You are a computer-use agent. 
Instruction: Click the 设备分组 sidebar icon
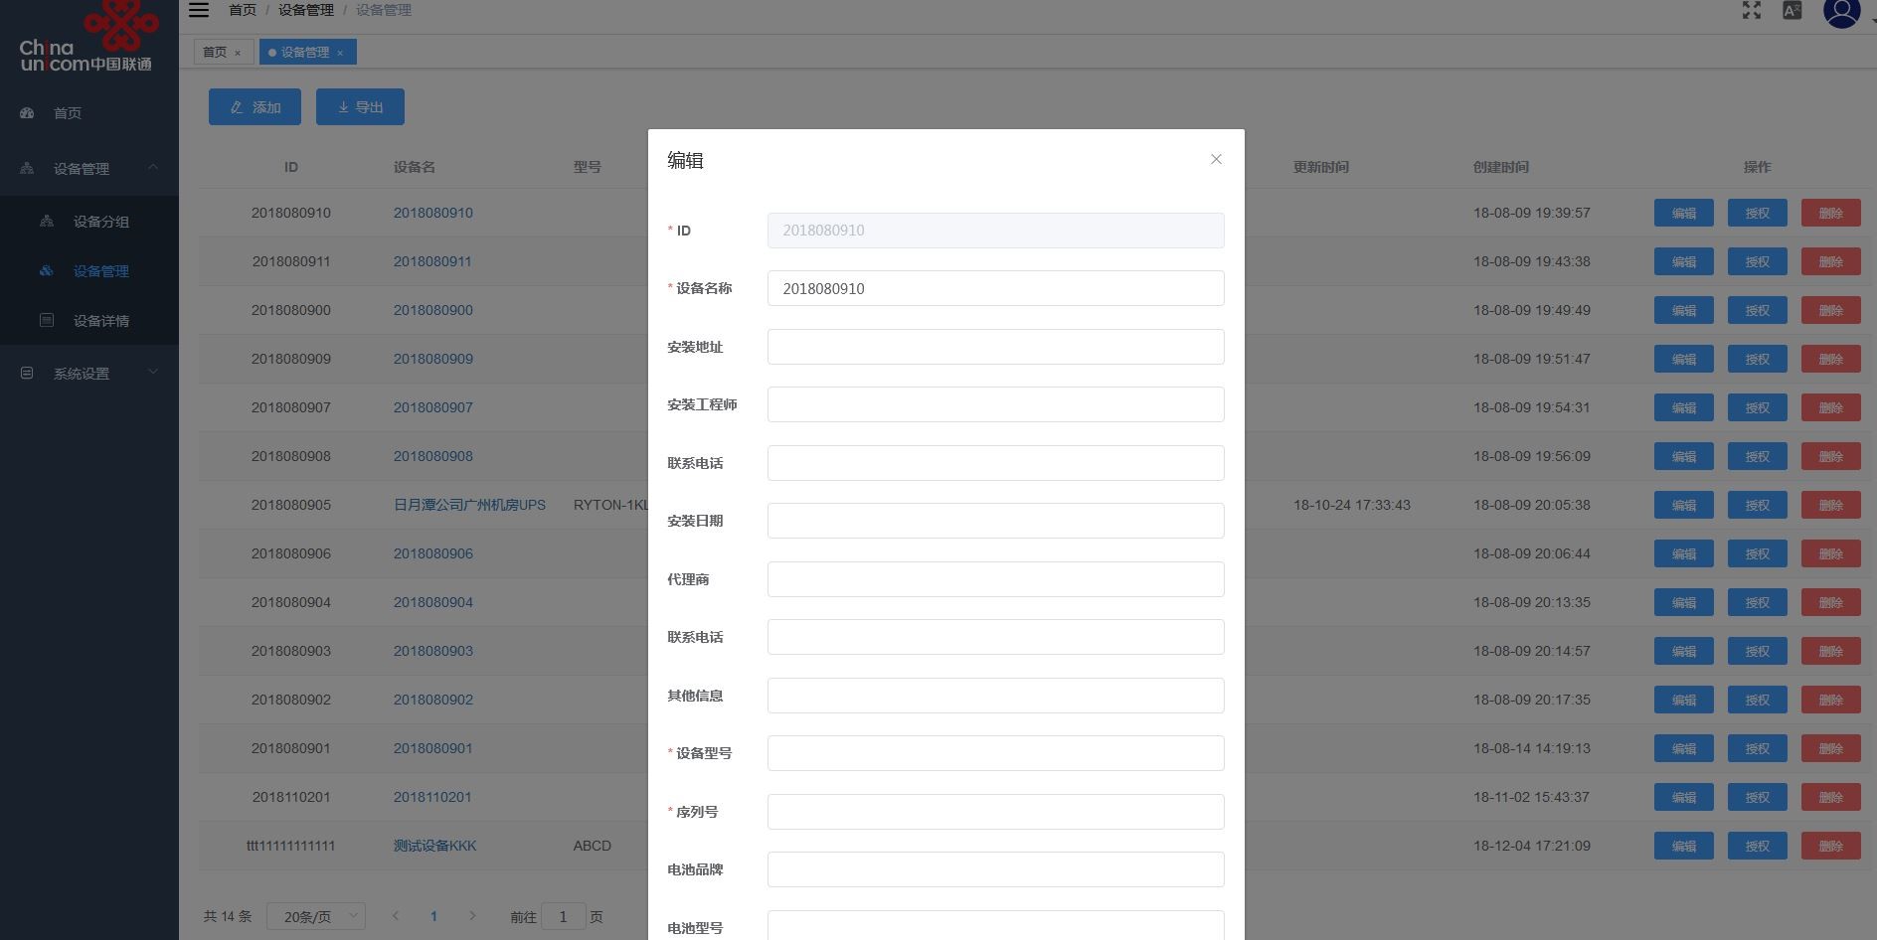tap(47, 222)
